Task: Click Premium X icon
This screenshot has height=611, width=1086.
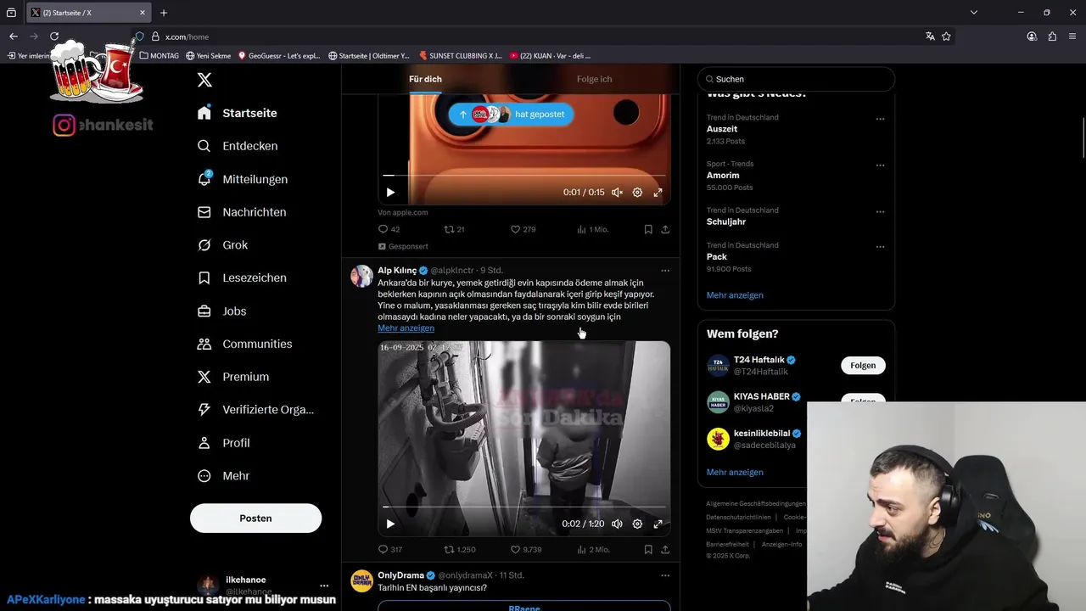Action: pyautogui.click(x=204, y=377)
